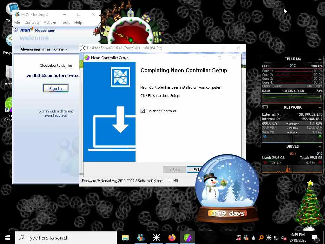Open Neon Controller setup taskbar icon
325x244 pixels.
click(187, 238)
